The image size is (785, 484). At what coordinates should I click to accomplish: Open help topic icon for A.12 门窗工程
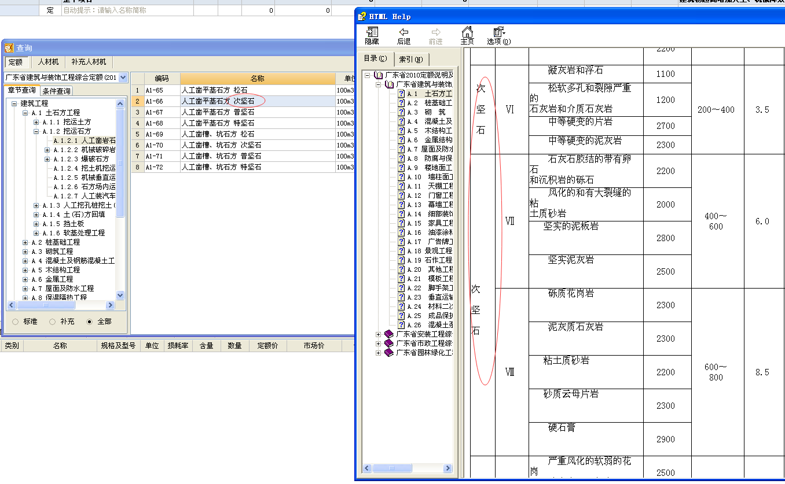[401, 195]
